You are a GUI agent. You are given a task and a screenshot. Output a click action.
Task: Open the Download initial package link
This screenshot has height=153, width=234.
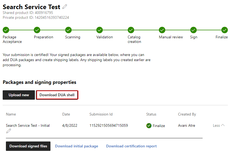pos(76,146)
